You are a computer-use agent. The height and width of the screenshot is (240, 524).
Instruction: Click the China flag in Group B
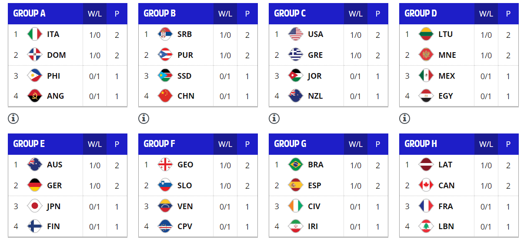[165, 96]
